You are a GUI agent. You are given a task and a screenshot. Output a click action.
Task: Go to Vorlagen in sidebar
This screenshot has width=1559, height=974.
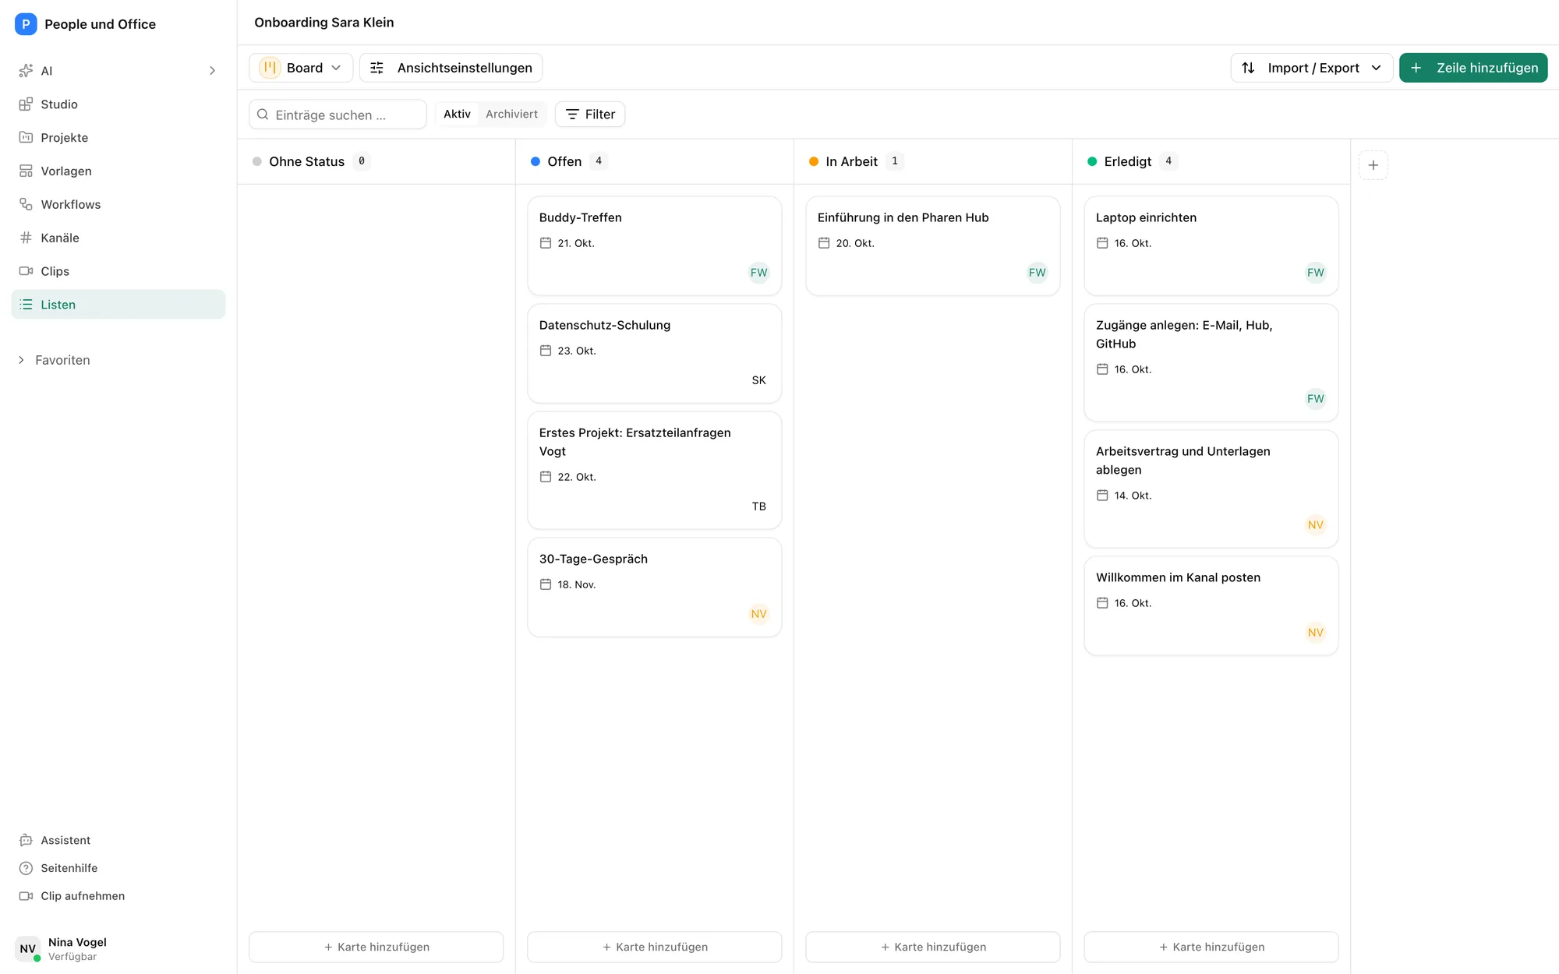click(118, 171)
